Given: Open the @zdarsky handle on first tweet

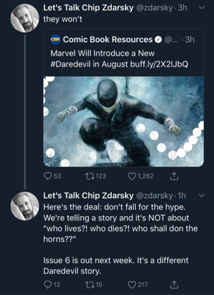Looking at the screenshot, I should coord(154,8).
